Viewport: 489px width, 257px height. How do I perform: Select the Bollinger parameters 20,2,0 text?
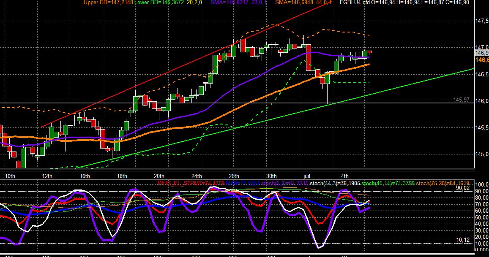coord(194,3)
